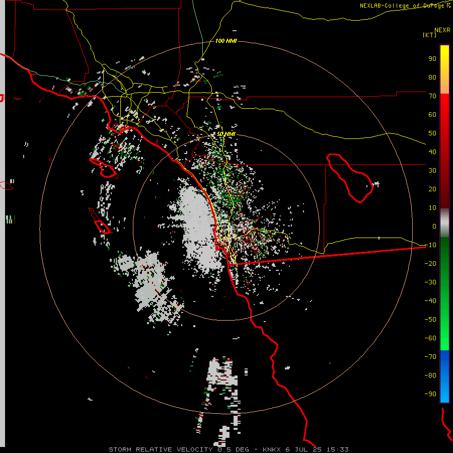Click STORM RELATIVE VELOCITY in footer caption

(161, 449)
